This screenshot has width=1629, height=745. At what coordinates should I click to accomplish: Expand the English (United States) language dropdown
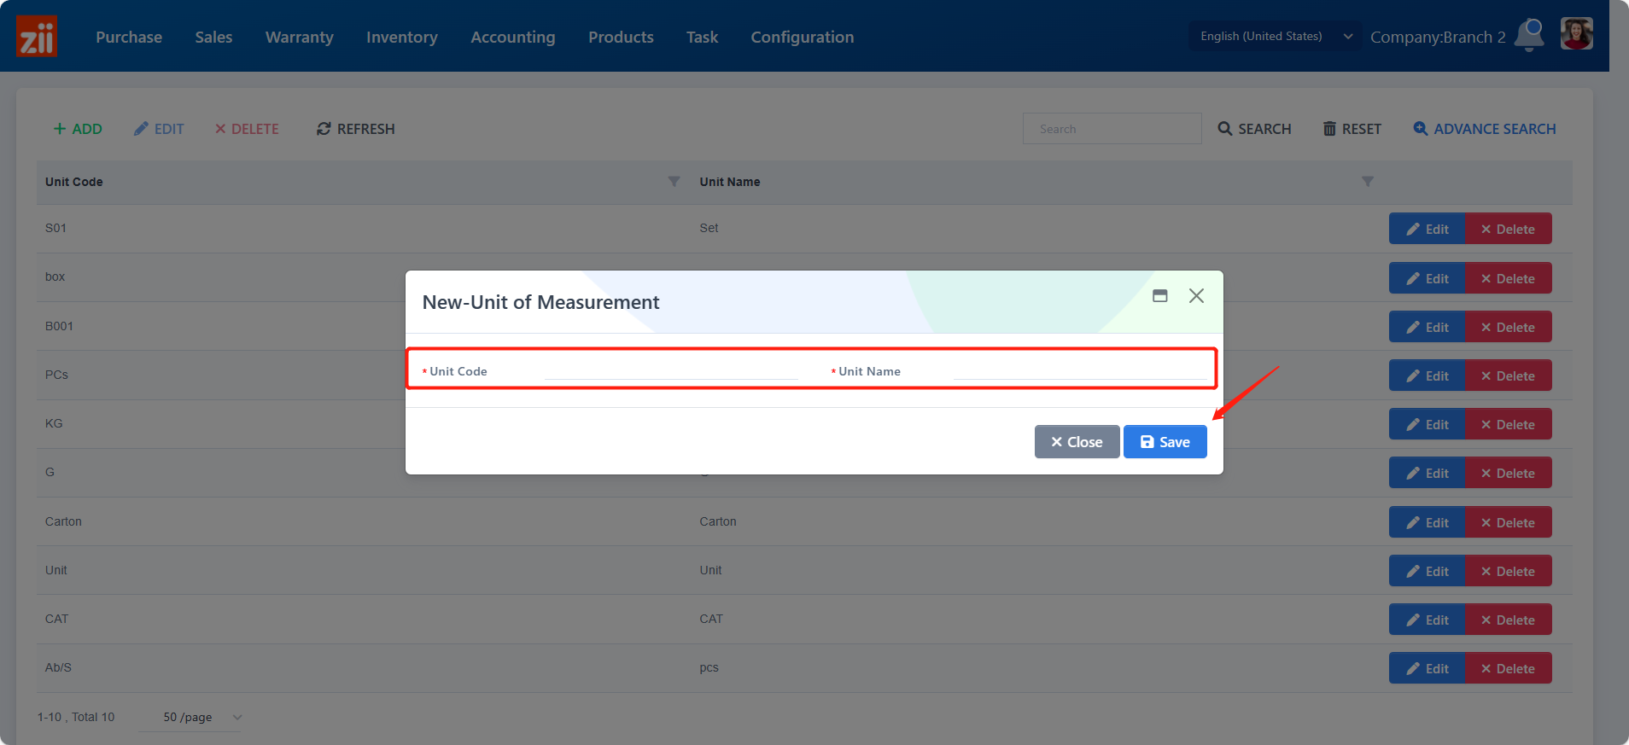[1275, 37]
